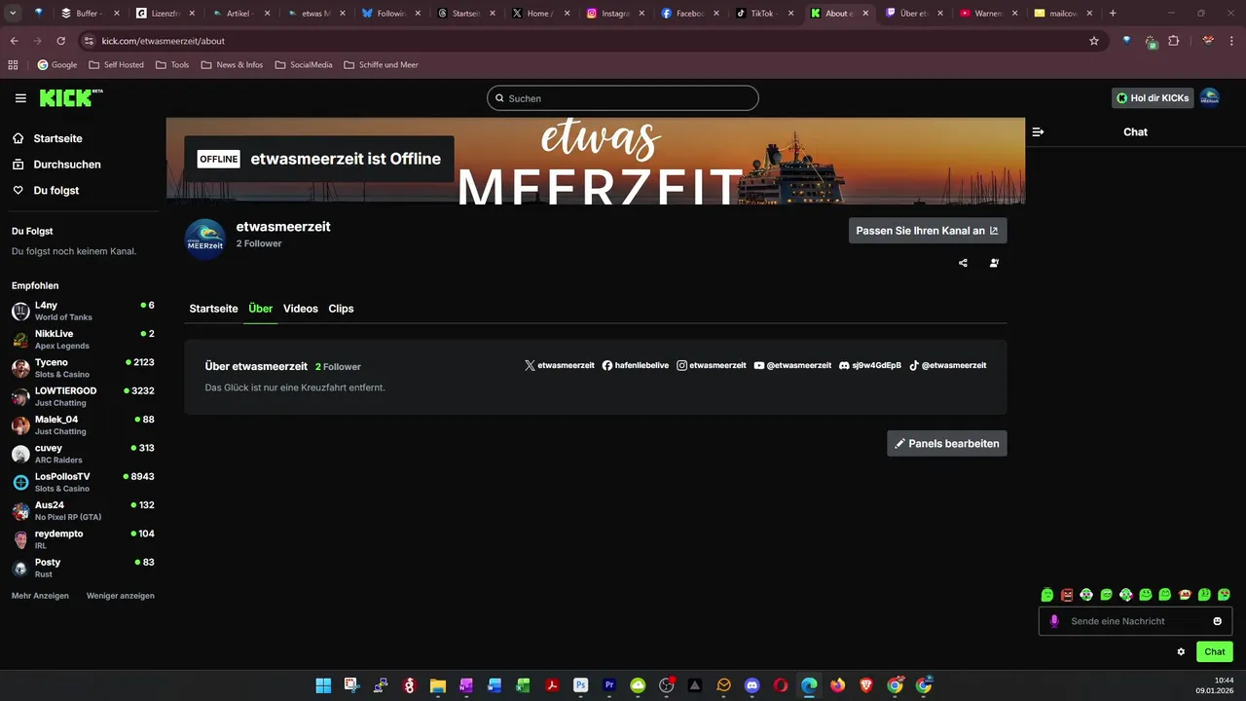Insert the heart-eyes green emote

pos(1224,594)
